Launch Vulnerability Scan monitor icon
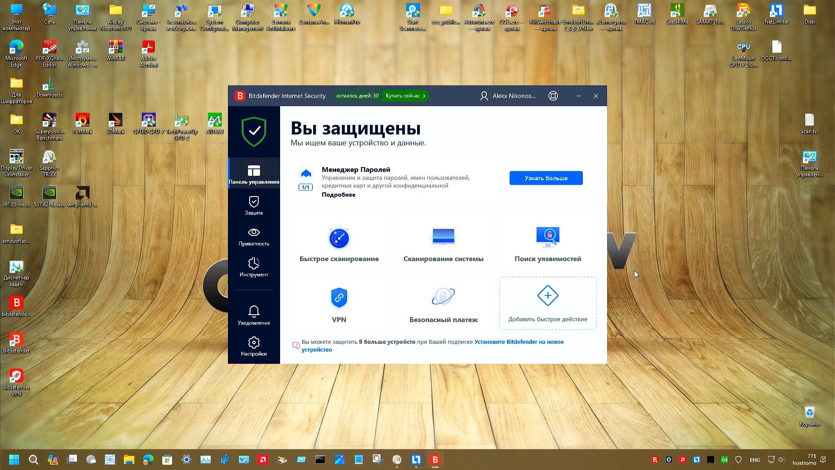Image resolution: width=835 pixels, height=470 pixels. (548, 237)
